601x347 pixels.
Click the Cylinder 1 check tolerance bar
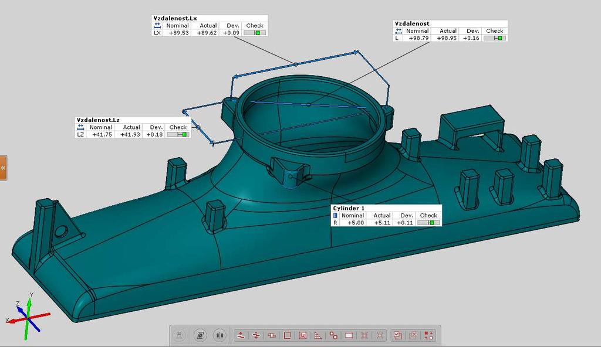[x=428, y=223]
